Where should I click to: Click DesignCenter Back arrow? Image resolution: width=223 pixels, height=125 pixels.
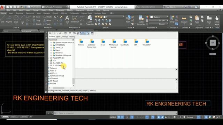tap(54, 33)
